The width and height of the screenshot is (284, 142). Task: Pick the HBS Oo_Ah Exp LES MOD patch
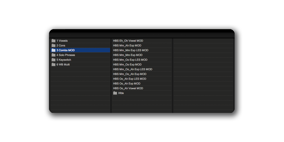[129, 79]
